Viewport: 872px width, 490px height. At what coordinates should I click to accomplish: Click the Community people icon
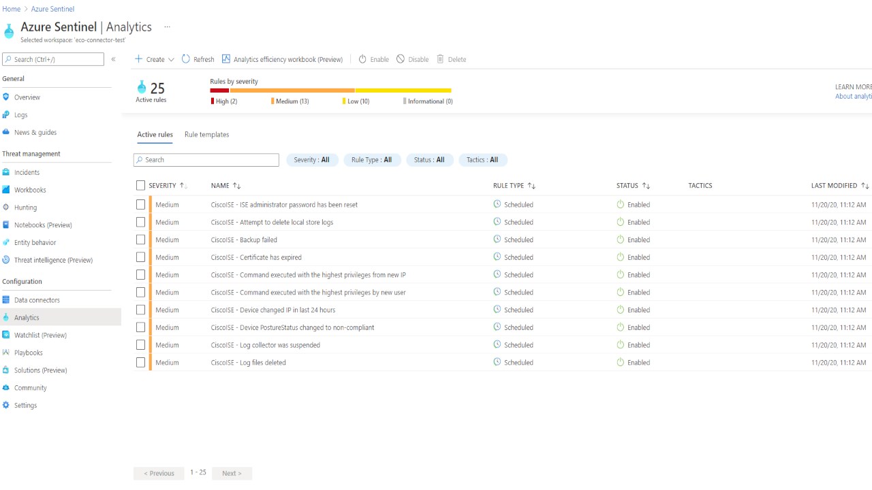(x=6, y=388)
